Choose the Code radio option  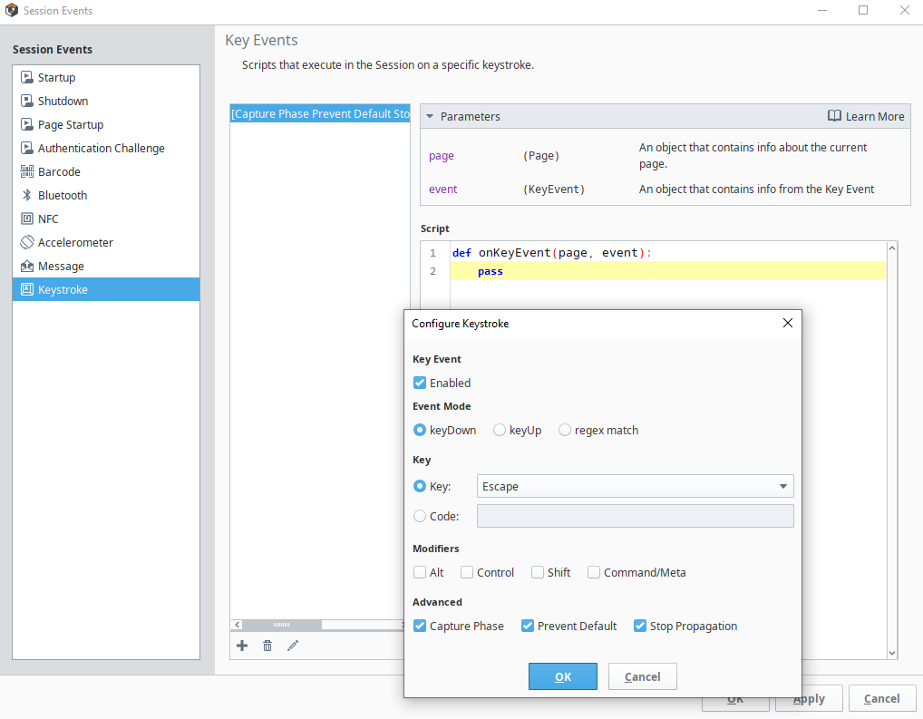click(x=420, y=516)
